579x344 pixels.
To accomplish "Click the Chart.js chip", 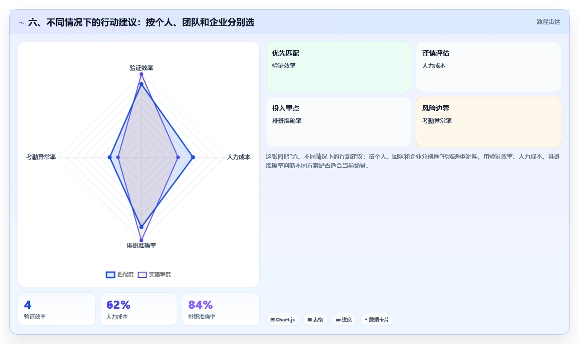I will 283,320.
